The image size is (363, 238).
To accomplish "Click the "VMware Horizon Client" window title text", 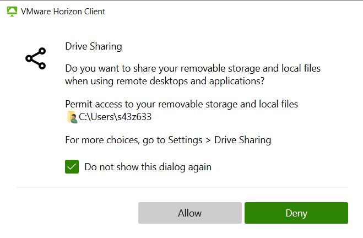I will 62,11.
